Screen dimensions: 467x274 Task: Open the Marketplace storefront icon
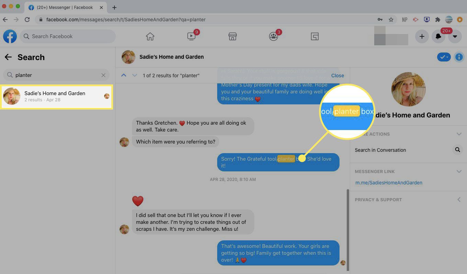tap(233, 36)
